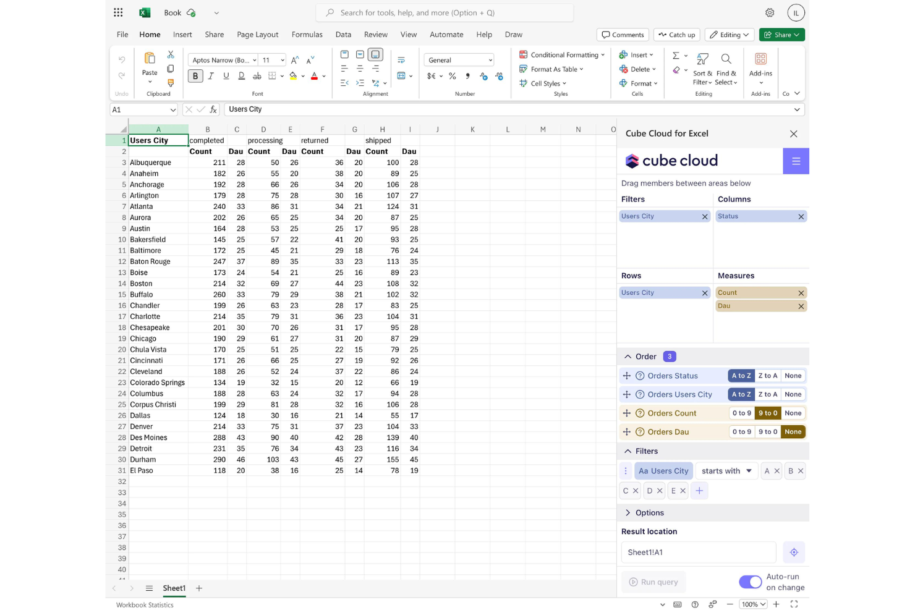
Task: Pick result location with the target icon
Action: (794, 553)
